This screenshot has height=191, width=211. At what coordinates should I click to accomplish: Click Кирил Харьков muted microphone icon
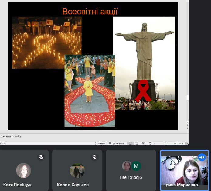point(95,157)
